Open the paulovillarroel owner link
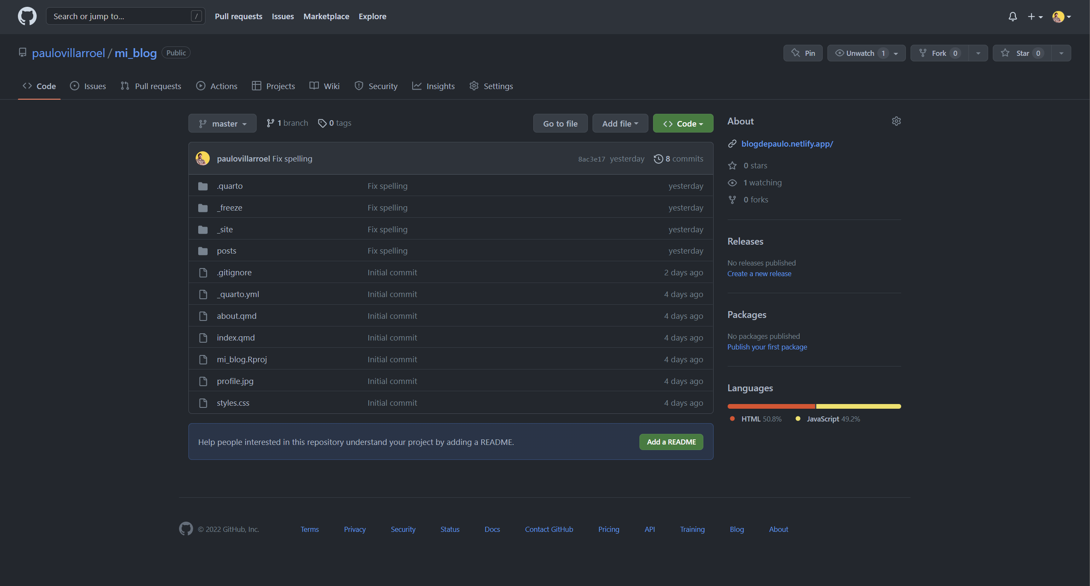Image resolution: width=1090 pixels, height=586 pixels. pos(68,53)
